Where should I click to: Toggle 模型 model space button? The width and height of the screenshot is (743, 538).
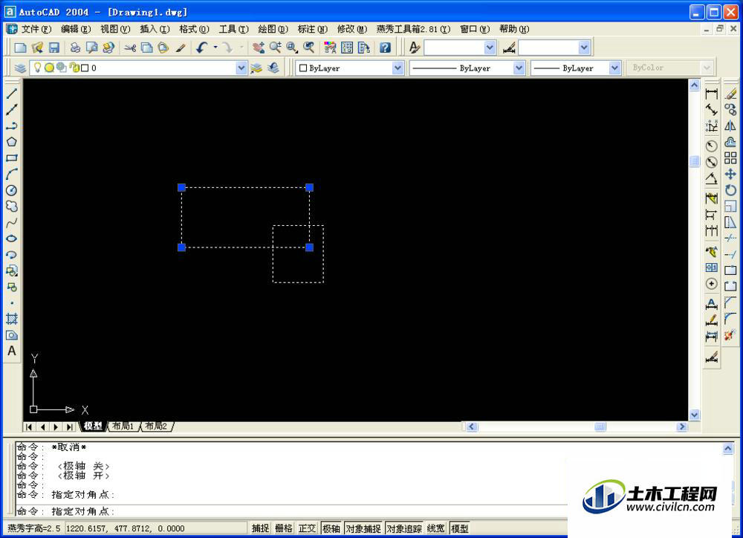[x=460, y=528]
